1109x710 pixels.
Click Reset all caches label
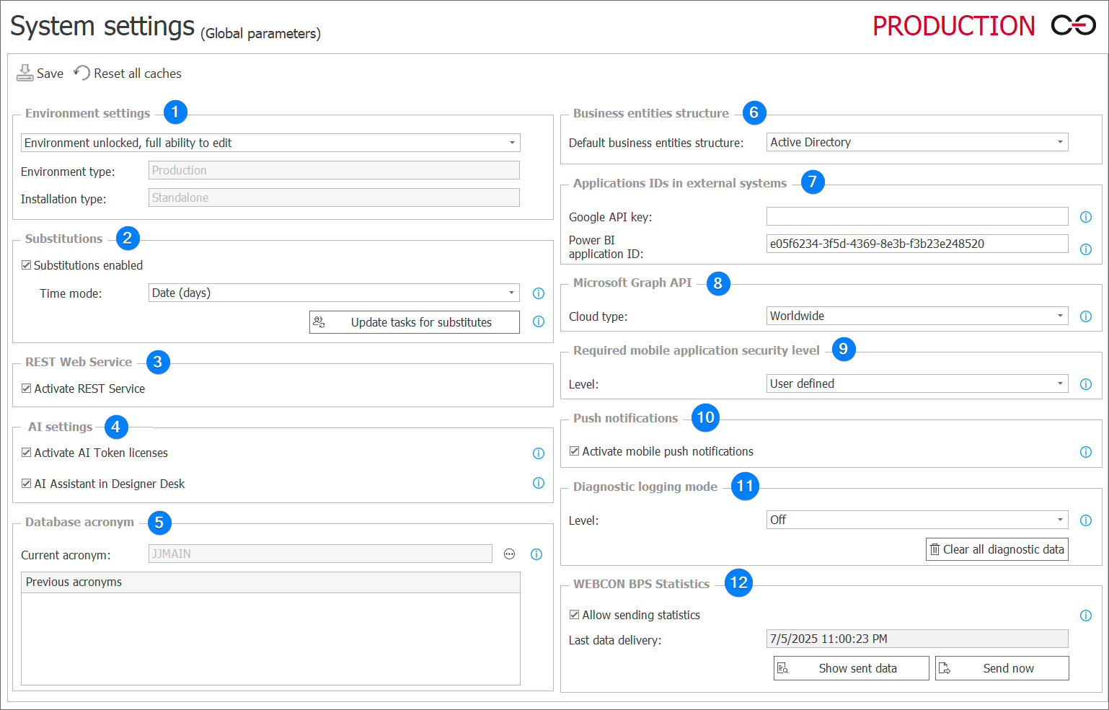[138, 74]
